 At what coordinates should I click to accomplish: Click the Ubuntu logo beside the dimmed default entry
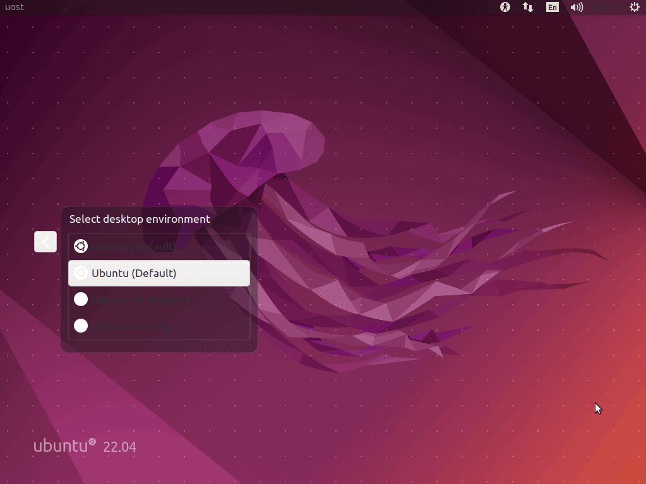point(81,246)
